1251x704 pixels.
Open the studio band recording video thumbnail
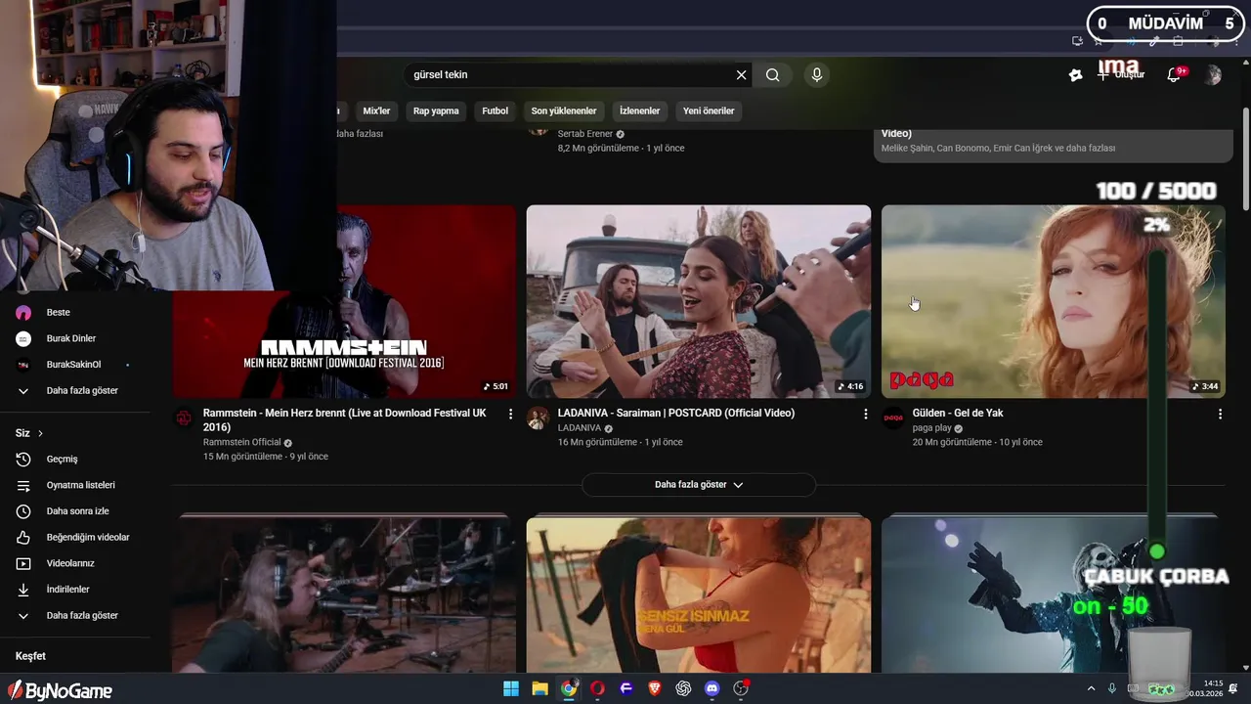344,594
